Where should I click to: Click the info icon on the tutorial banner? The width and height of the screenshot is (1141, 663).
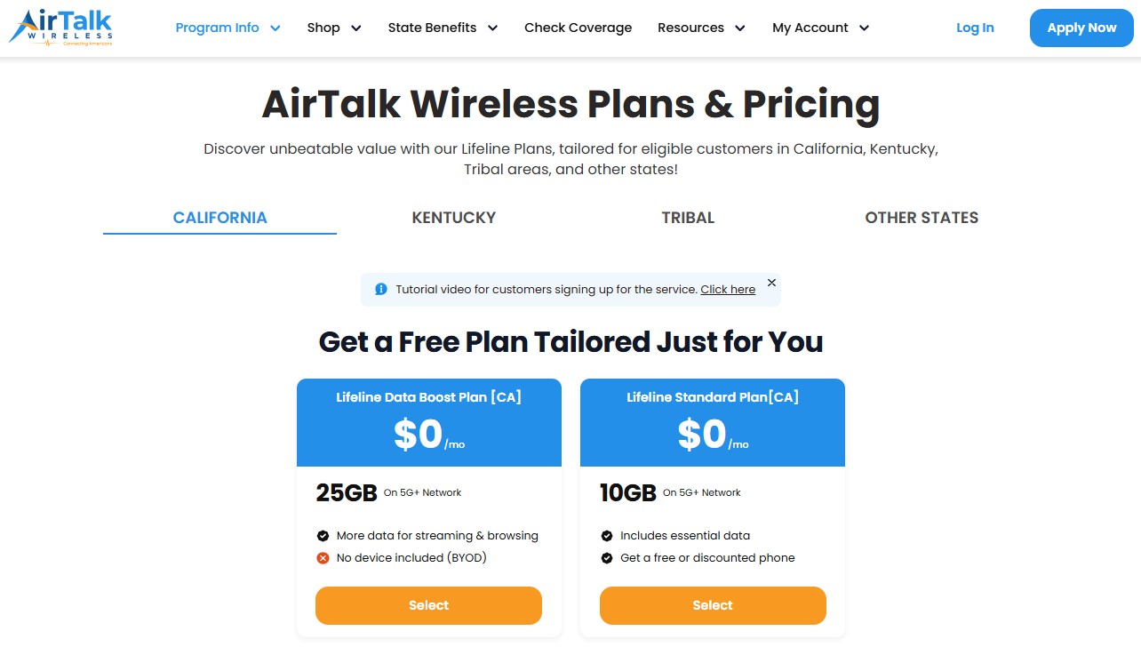pyautogui.click(x=380, y=289)
